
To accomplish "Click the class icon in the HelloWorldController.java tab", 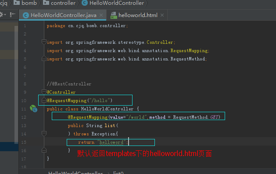I will pos(26,15).
